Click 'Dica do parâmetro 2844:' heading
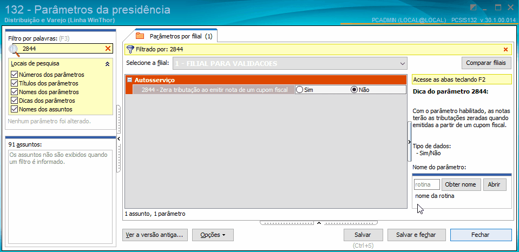The width and height of the screenshot is (519, 252). pyautogui.click(x=450, y=91)
